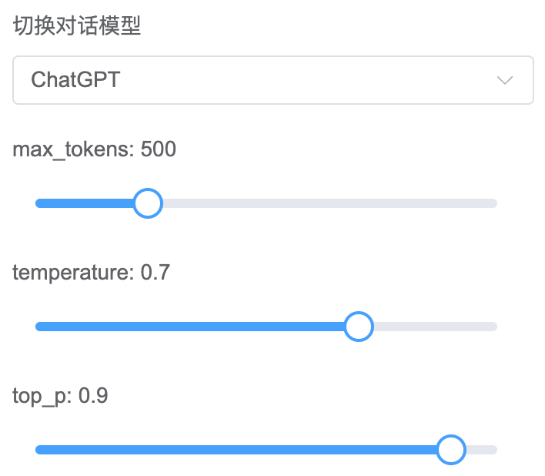Click the blue filled top_p track
Viewport: 545px width, 476px height.
coord(231,450)
